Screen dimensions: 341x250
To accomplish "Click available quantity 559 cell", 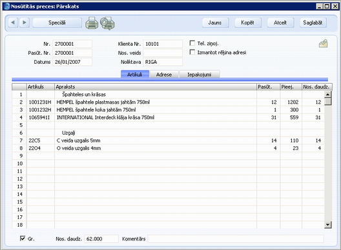I will tap(291, 117).
